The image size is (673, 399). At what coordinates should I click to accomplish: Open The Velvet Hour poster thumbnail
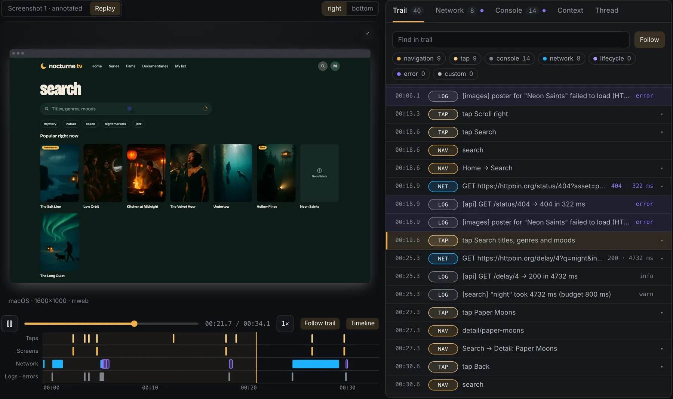(189, 173)
